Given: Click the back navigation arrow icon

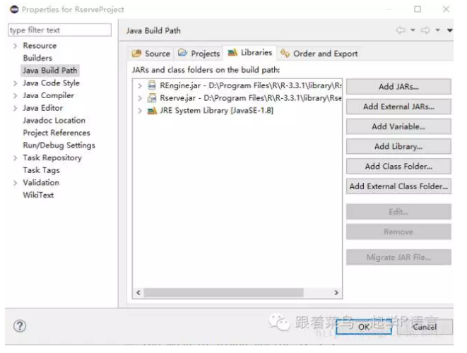Looking at the screenshot, I should pos(401,30).
